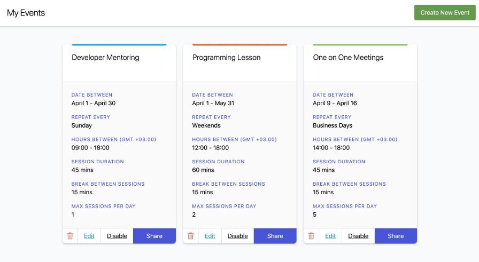The image size is (479, 262).
Task: Click max sessions value 1 on Developer Mentoring
Action: (73, 215)
